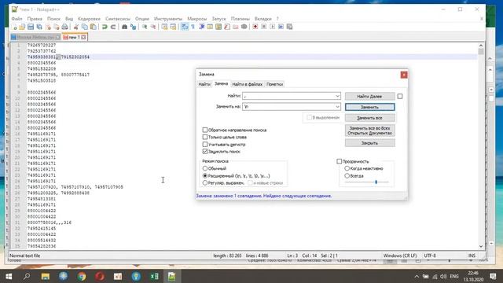Screen dimensions: 503x283
Task: Enable Учитывать регистр checkbox
Action: tap(205, 145)
